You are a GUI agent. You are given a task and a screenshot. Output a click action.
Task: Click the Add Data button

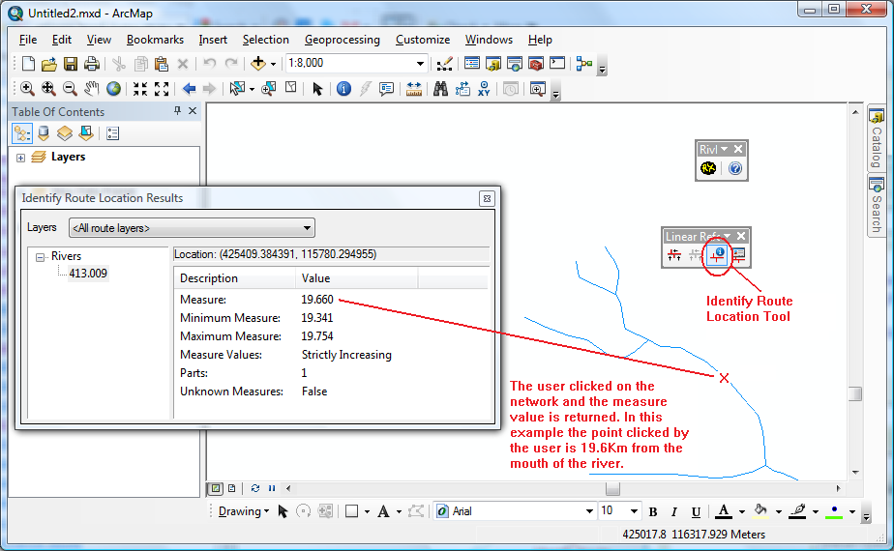click(x=258, y=63)
